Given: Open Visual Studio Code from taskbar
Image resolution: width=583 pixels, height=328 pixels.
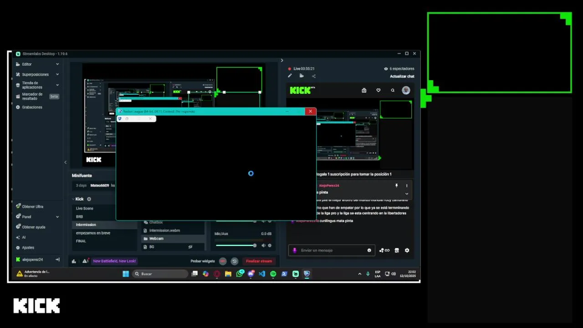Looking at the screenshot, I should [x=262, y=274].
